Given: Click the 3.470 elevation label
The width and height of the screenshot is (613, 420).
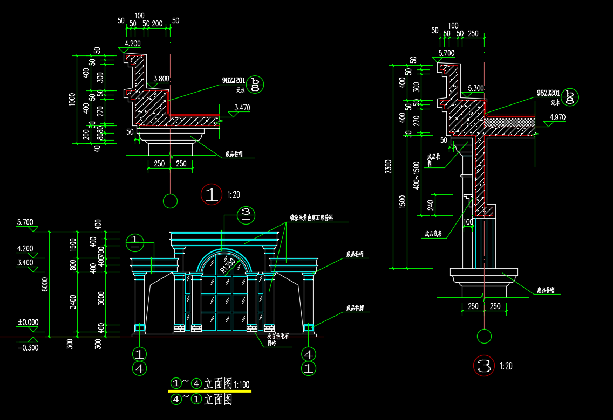Looking at the screenshot, I should tap(242, 108).
